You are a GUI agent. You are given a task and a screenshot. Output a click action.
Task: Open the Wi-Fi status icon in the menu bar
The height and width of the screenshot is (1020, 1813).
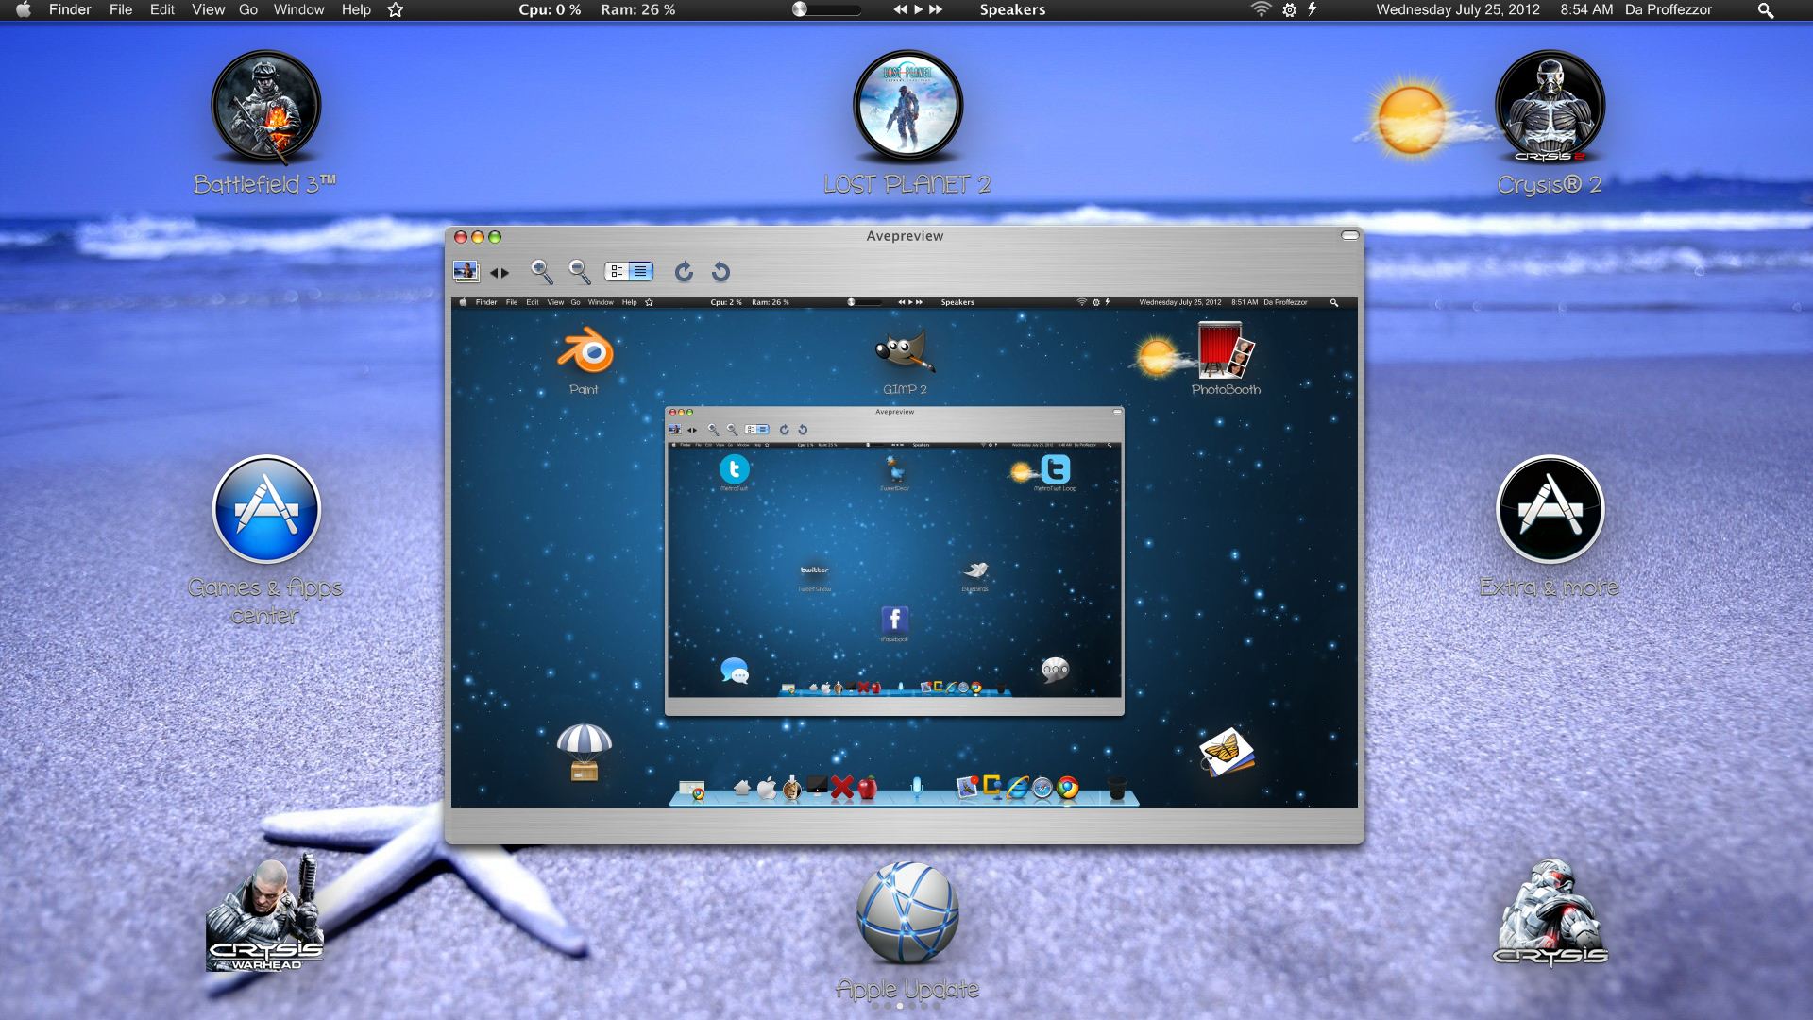click(x=1261, y=9)
